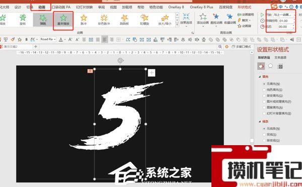
Task: Select the 弹跳 animation effect
Action: [43, 20]
